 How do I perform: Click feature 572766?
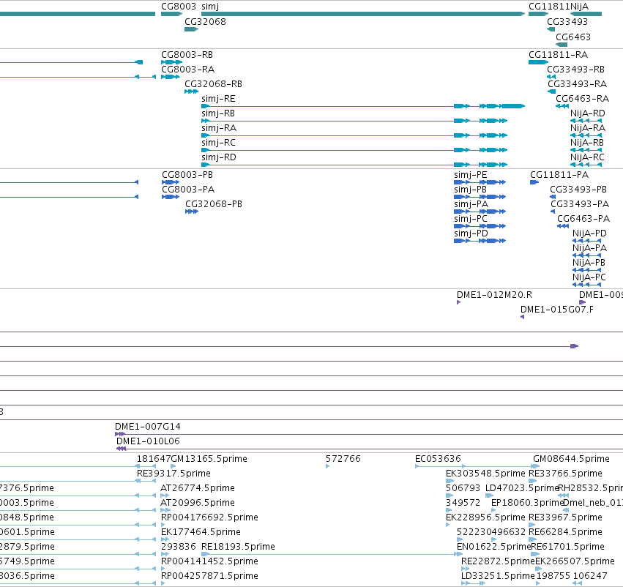coord(343,459)
